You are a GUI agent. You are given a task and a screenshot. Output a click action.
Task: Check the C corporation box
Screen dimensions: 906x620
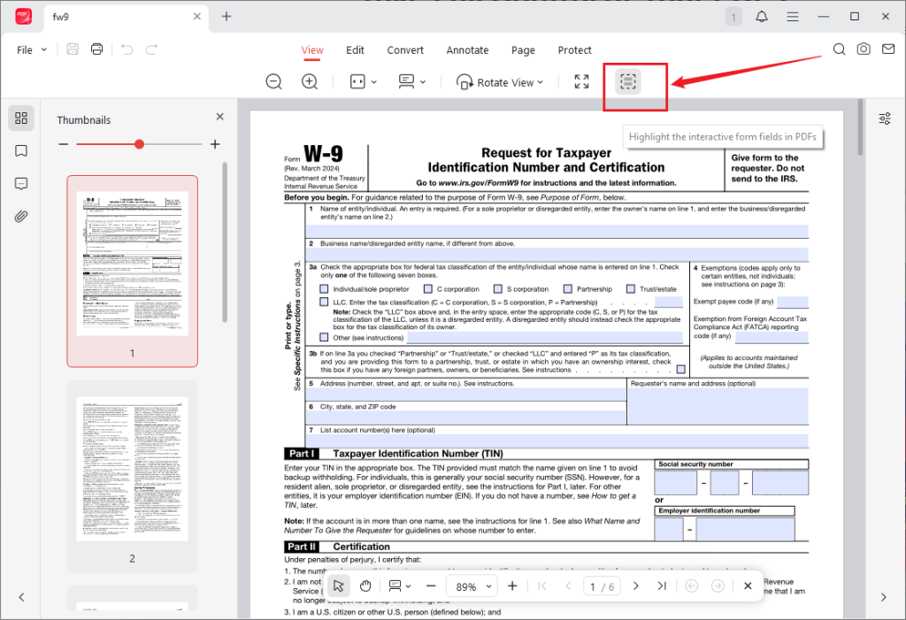428,289
